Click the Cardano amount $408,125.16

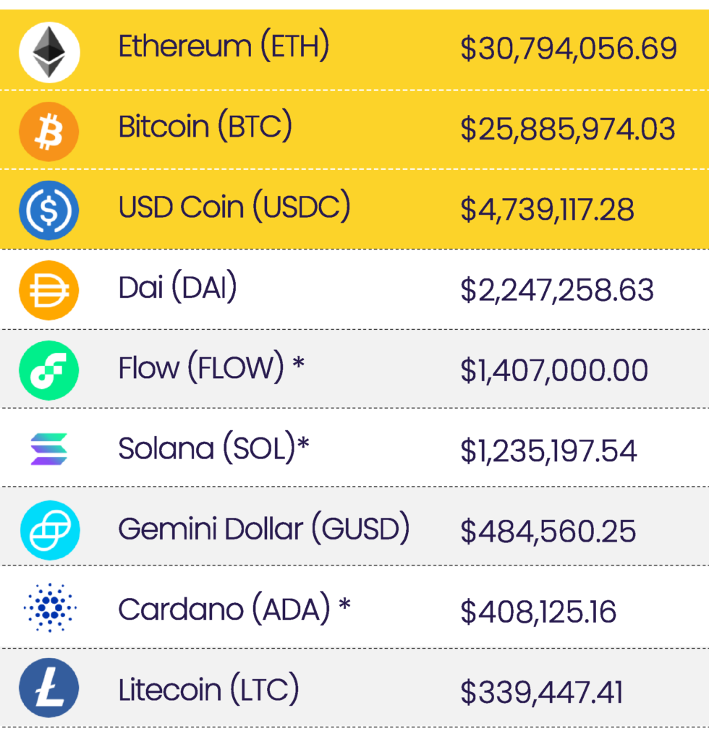point(538,612)
